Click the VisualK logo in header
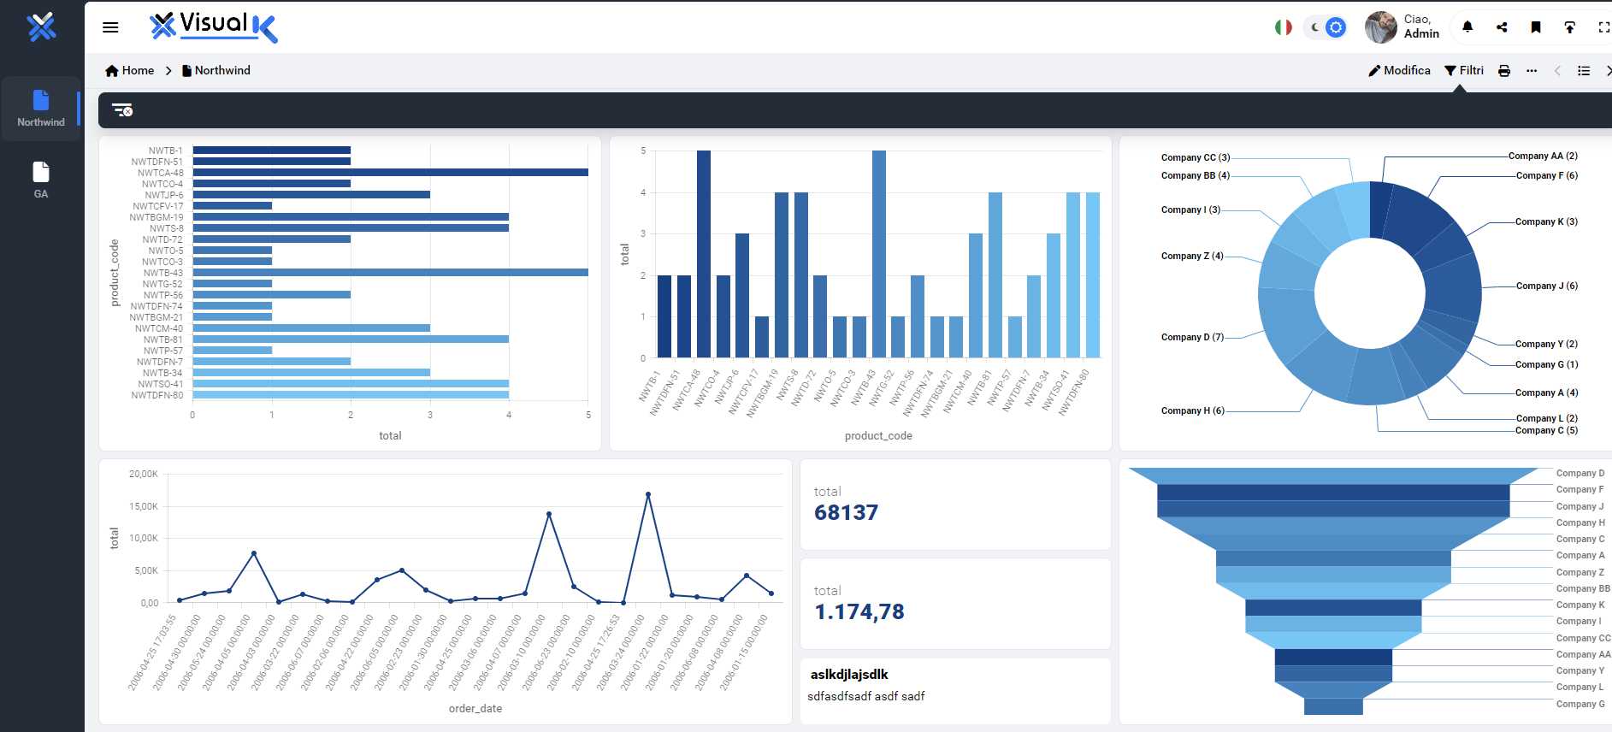This screenshot has width=1612, height=732. point(214,27)
